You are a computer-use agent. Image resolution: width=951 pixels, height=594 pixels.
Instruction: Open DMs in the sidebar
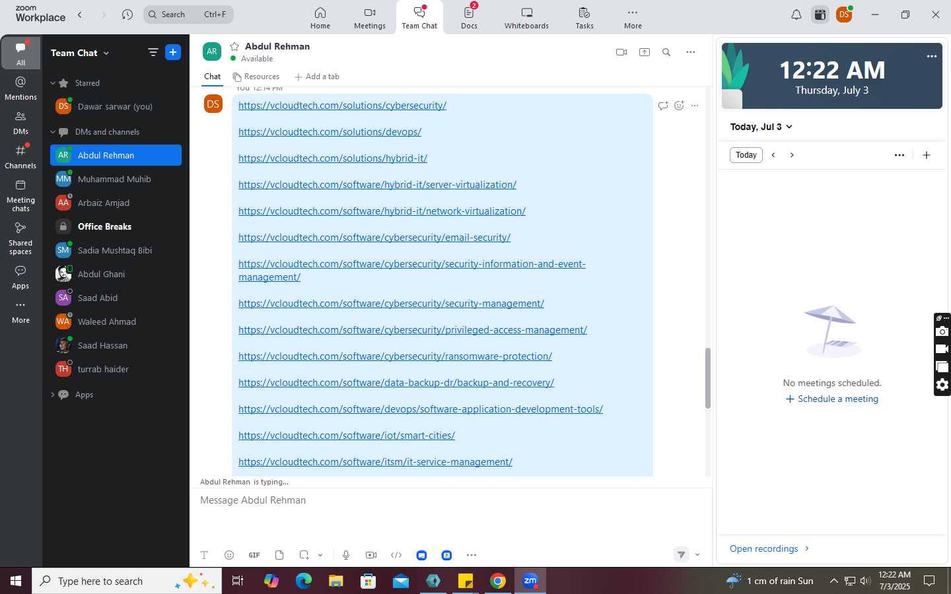tap(20, 123)
